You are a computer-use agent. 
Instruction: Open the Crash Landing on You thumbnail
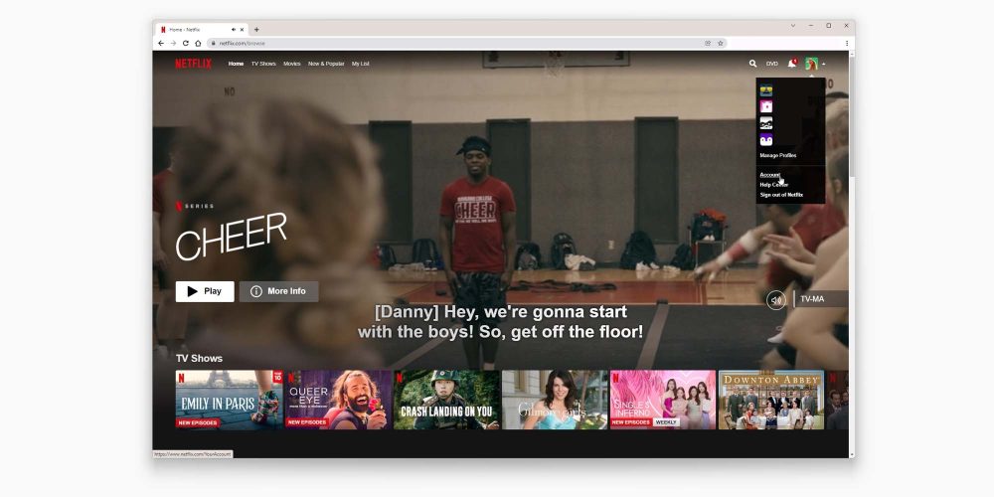point(446,400)
